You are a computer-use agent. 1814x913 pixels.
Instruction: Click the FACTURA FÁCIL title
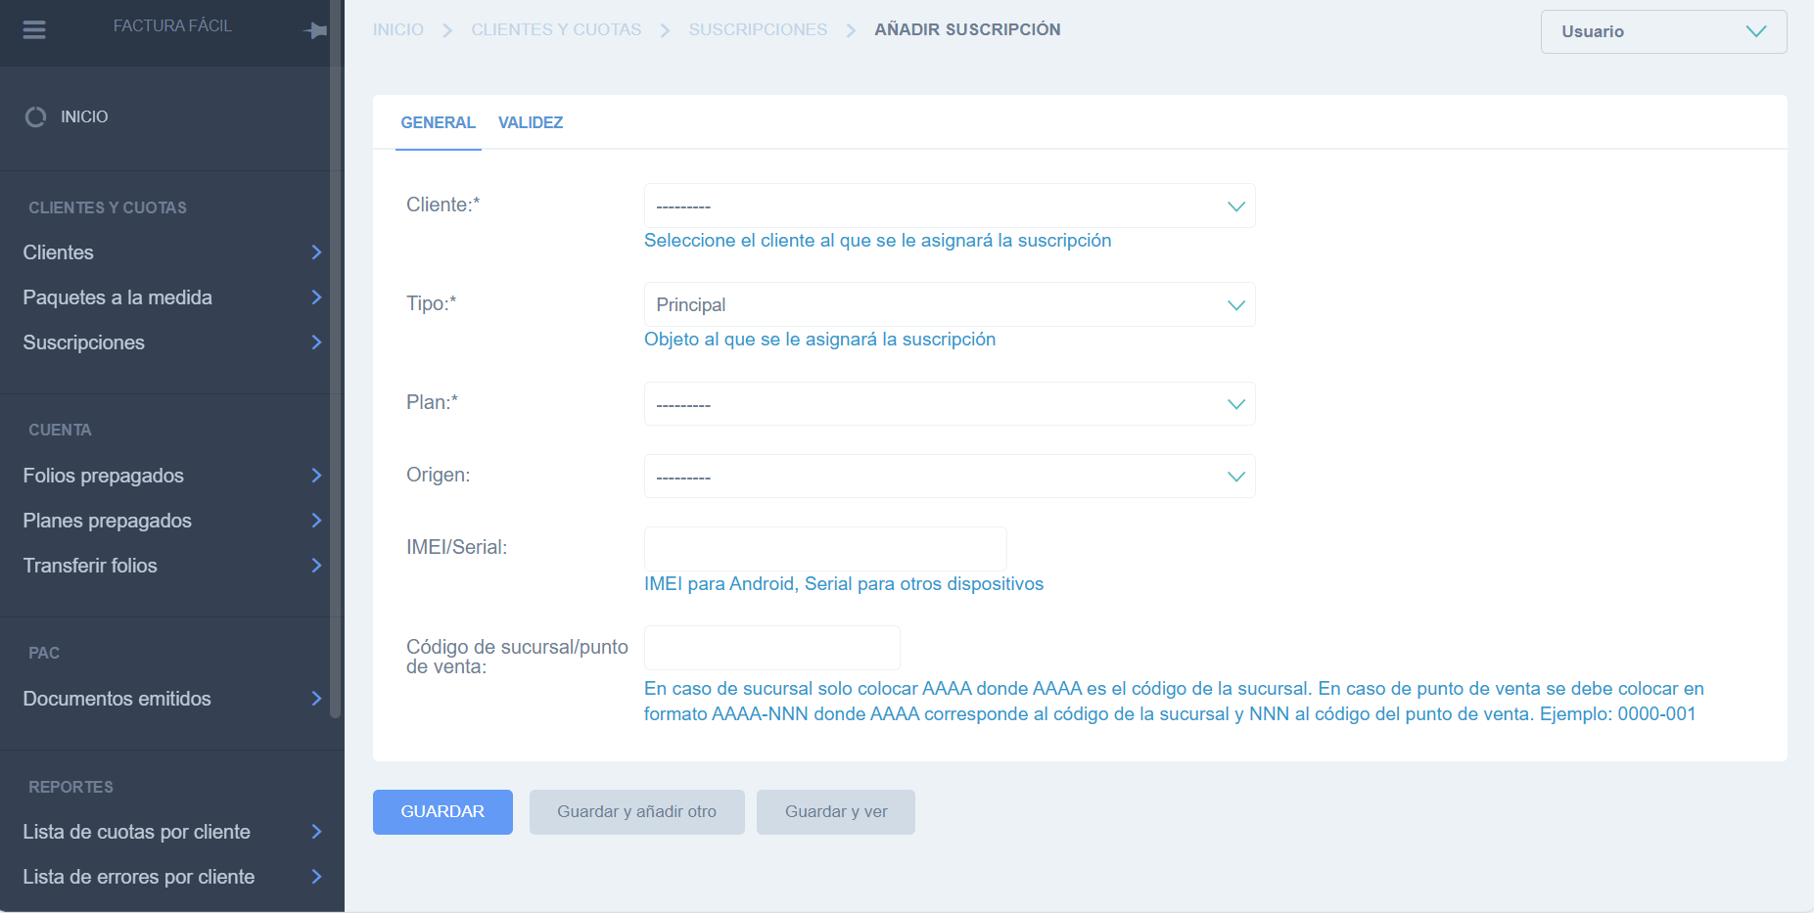point(172,26)
